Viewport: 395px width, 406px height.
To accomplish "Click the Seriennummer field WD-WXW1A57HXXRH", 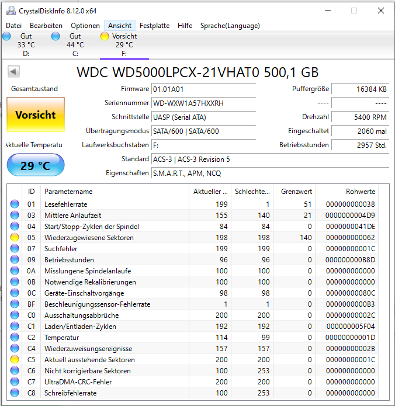I will coord(203,103).
